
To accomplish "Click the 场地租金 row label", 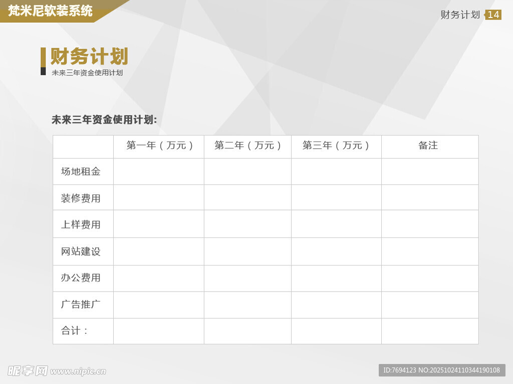I will (81, 171).
